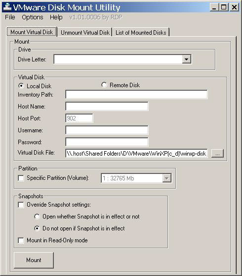Click the Host Name field

(107, 107)
